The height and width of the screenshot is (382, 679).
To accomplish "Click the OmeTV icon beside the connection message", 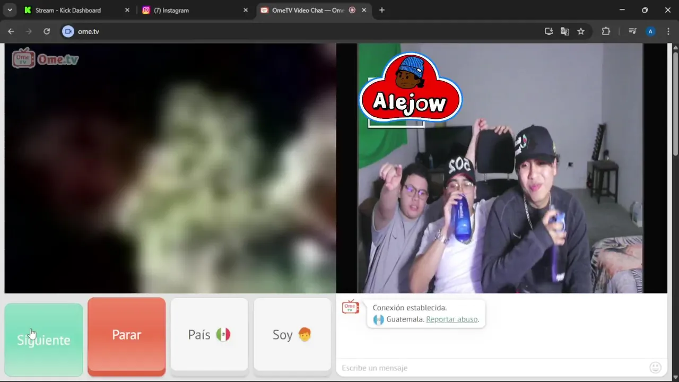I will click(x=351, y=307).
